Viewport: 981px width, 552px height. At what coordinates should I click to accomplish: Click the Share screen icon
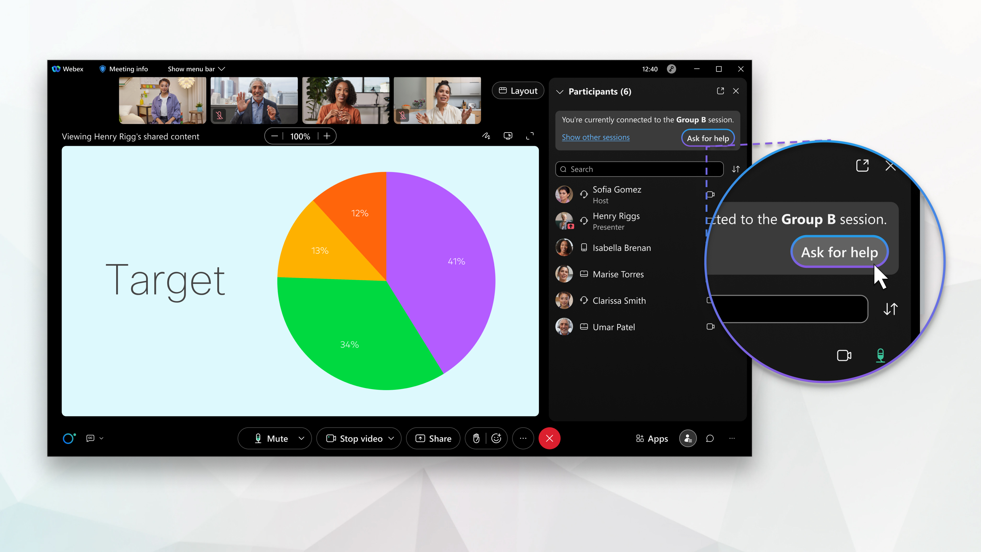431,438
